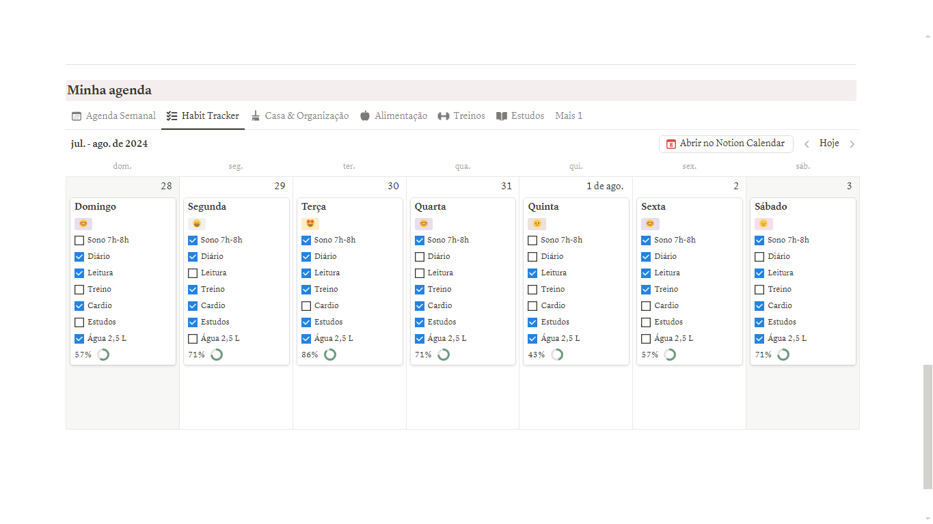Switch to the Treinos tab

(461, 116)
